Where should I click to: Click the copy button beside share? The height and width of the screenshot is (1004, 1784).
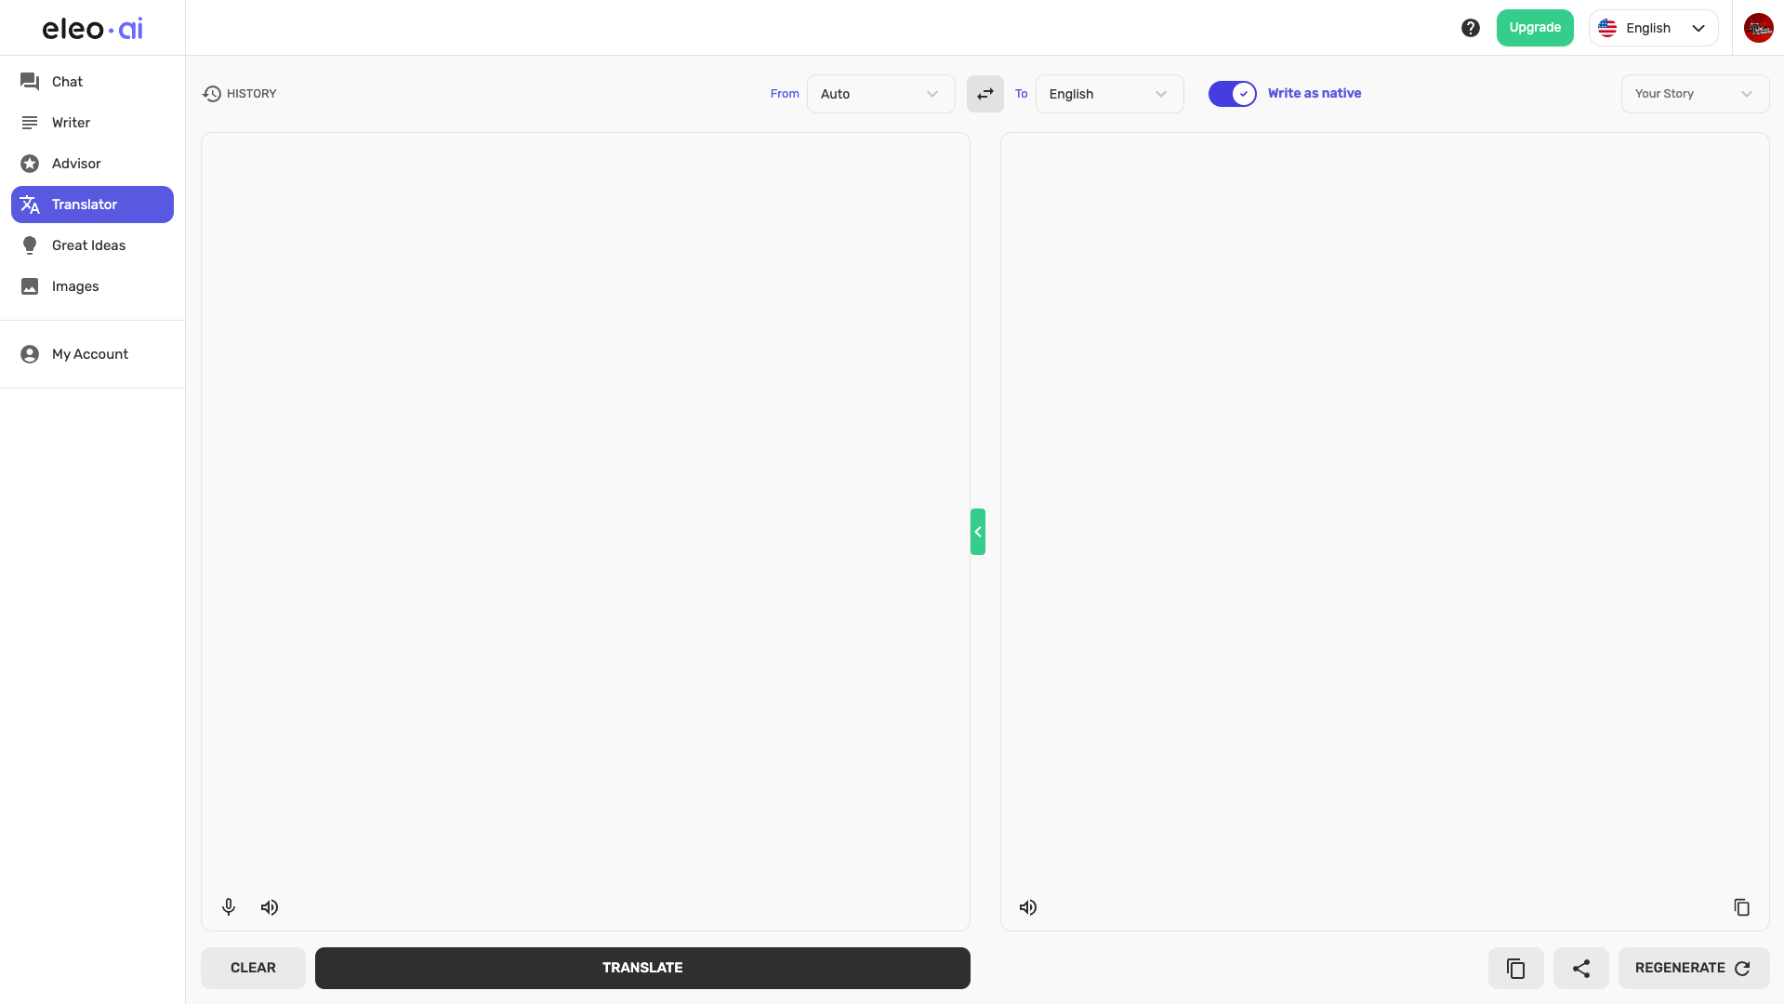pyautogui.click(x=1515, y=969)
